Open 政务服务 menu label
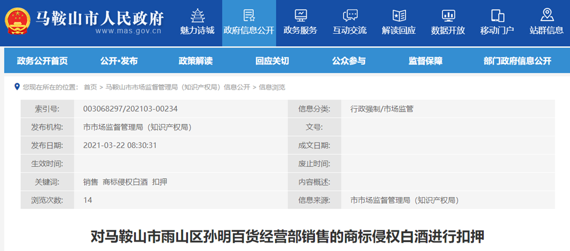The width and height of the screenshot is (570, 251). tap(301, 31)
